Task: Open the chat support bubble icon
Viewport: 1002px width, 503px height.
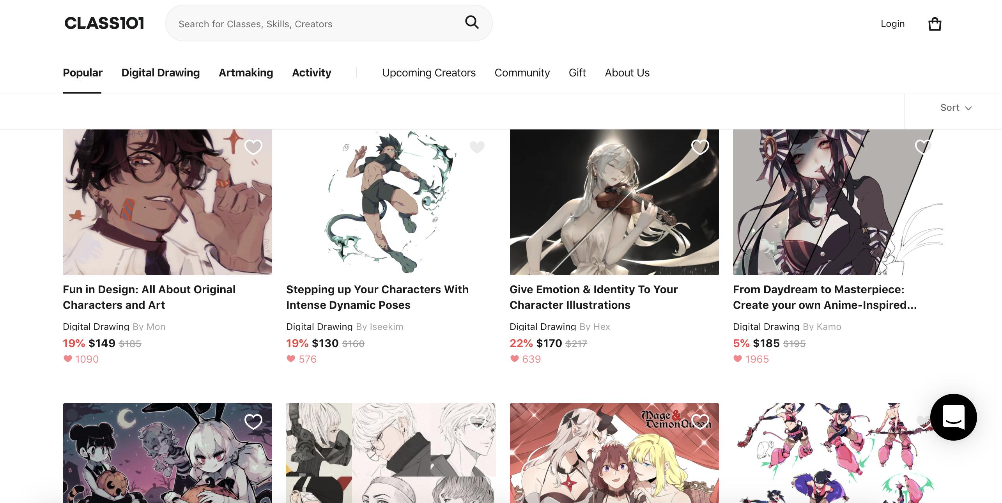Action: coord(953,417)
